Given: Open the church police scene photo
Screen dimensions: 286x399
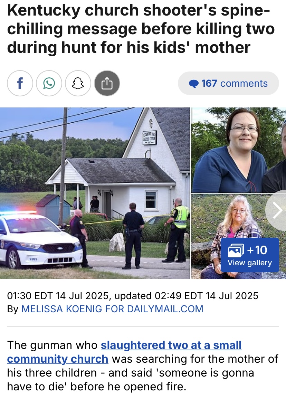Looking at the screenshot, I should [95, 193].
